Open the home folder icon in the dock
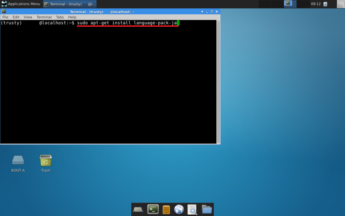 (x=207, y=209)
